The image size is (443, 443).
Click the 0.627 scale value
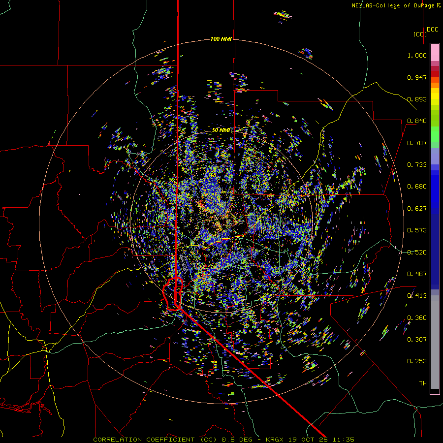(x=417, y=209)
